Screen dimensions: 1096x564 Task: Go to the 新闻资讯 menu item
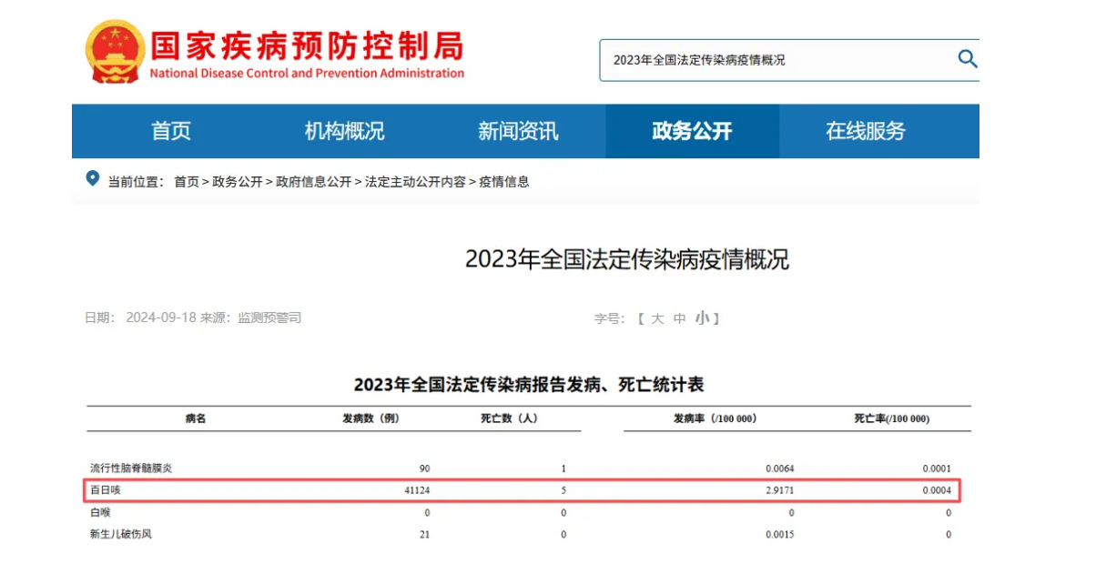[x=518, y=131]
